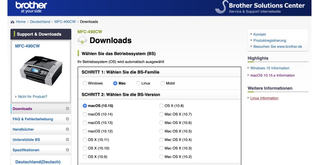Image resolution: width=315 pixels, height=165 pixels.
Task: Click the Brother Solutions Center logo
Action: (x=260, y=7)
